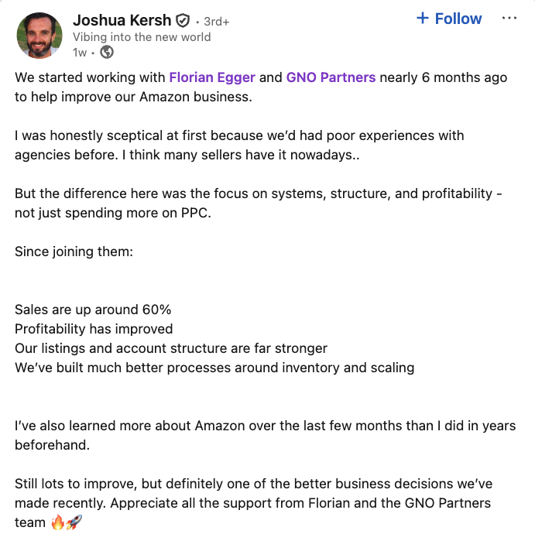The image size is (535, 534).
Task: Click the line Profitability has improved
Action: (94, 329)
